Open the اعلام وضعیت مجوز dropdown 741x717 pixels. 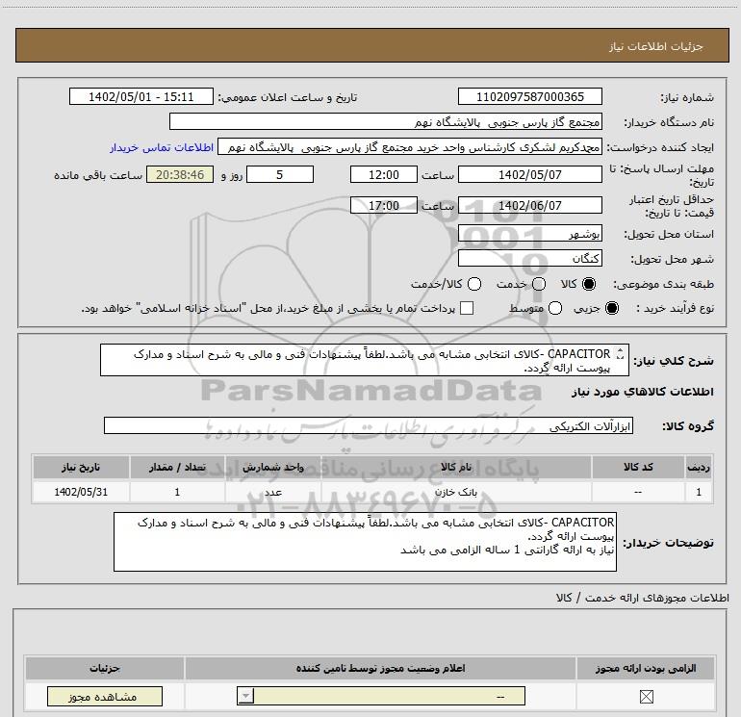pos(381,696)
